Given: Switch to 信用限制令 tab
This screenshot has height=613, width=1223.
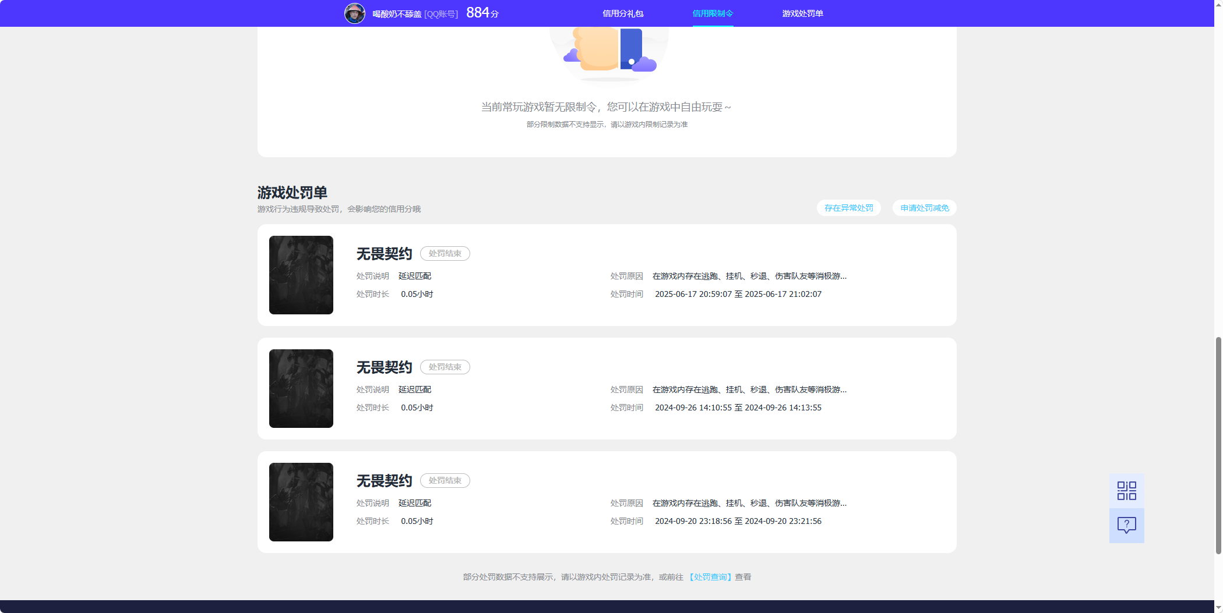Looking at the screenshot, I should click(x=713, y=13).
